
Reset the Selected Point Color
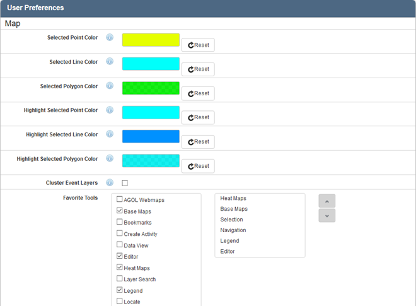[x=198, y=45]
